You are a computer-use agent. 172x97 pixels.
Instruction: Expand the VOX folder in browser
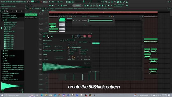click(6, 61)
